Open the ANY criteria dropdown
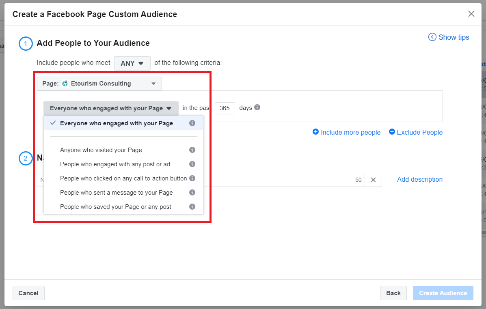Image resolution: width=486 pixels, height=309 pixels. [x=132, y=63]
